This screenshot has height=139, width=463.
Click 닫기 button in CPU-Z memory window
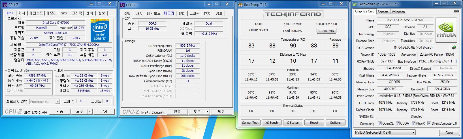(x=221, y=112)
